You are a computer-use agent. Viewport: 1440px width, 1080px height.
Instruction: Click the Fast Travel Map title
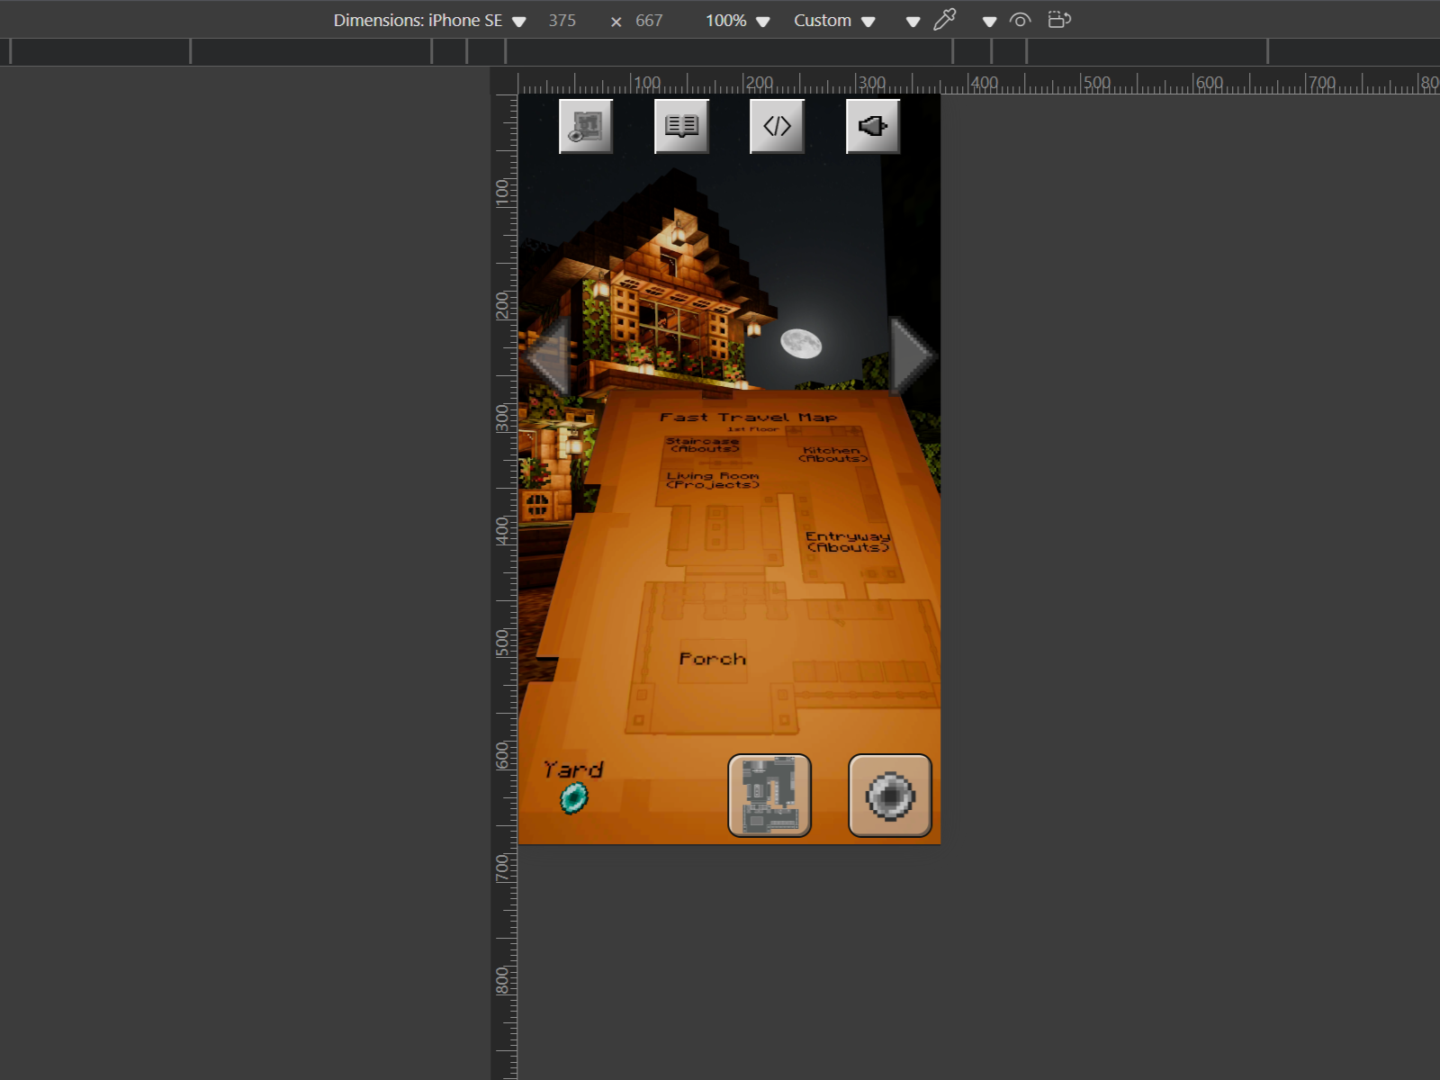tap(748, 417)
